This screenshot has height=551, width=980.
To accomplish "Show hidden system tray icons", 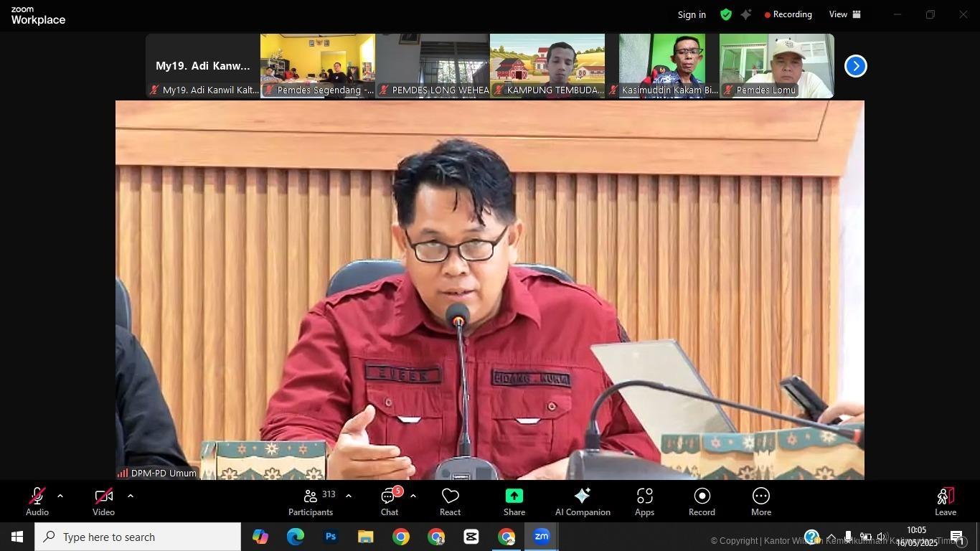I will coord(831,537).
